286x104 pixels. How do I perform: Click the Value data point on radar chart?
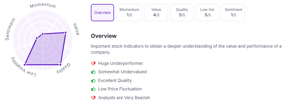point(65,33)
